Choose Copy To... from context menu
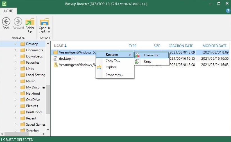 (x=115, y=61)
